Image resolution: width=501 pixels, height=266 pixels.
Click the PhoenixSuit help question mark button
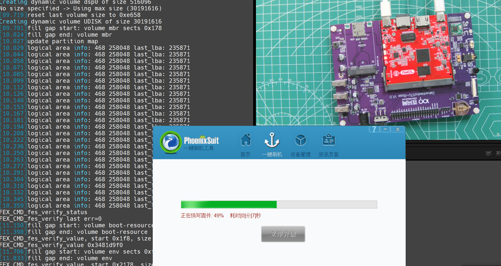(x=374, y=129)
